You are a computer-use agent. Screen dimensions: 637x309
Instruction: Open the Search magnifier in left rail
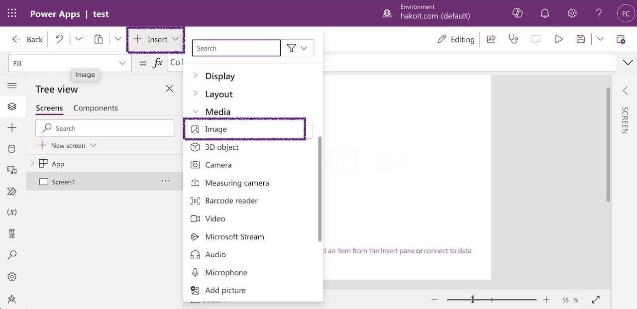(12, 255)
